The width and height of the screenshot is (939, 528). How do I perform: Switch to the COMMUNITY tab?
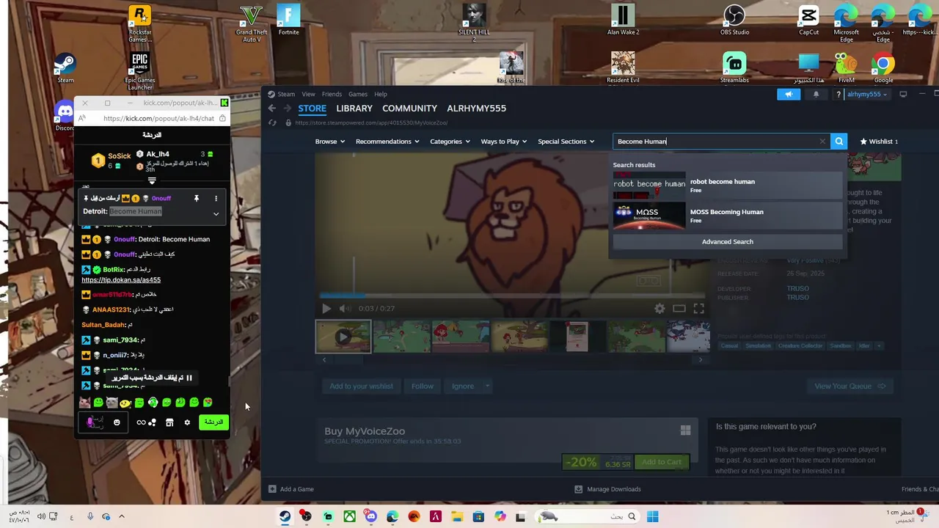click(409, 109)
